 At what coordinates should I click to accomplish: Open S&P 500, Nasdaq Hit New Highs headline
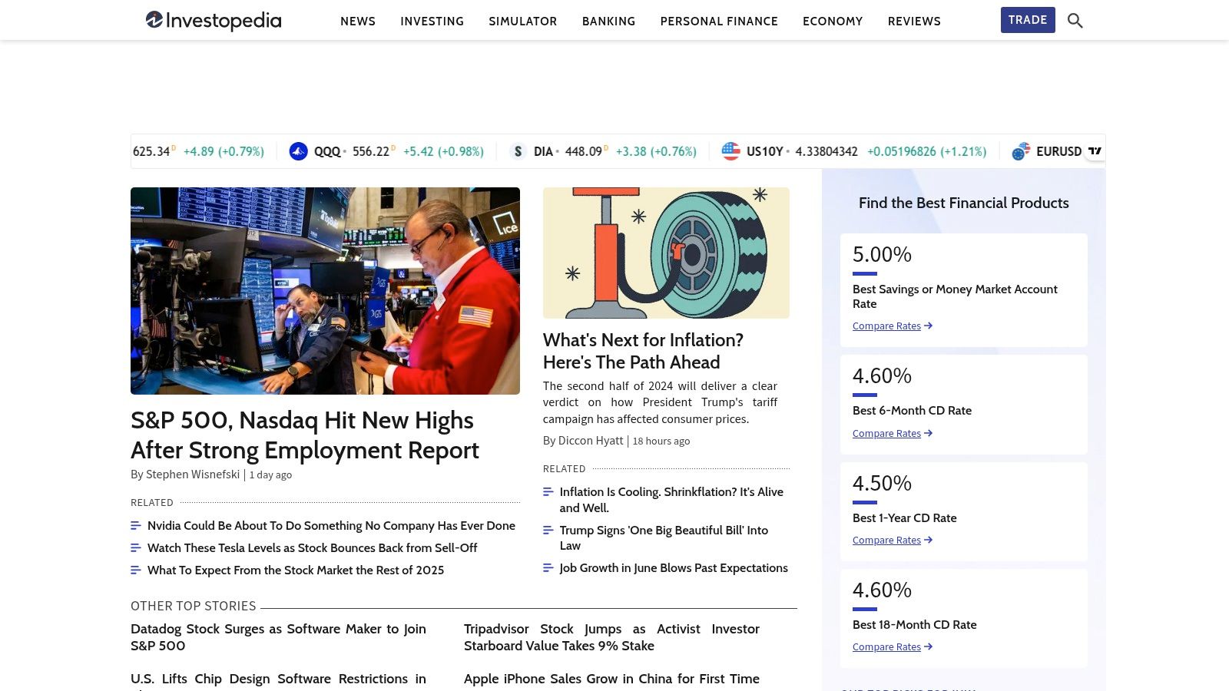point(305,435)
